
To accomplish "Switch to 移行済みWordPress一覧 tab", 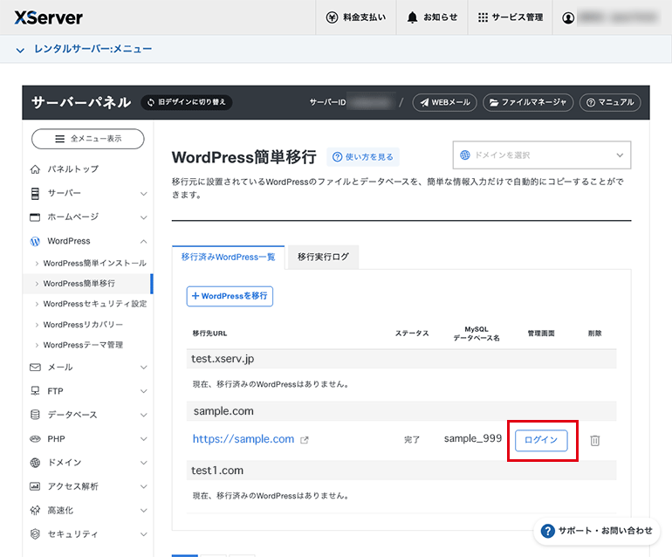I will [x=228, y=258].
